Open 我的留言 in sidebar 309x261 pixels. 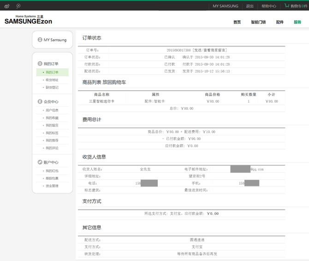(x=52, y=125)
